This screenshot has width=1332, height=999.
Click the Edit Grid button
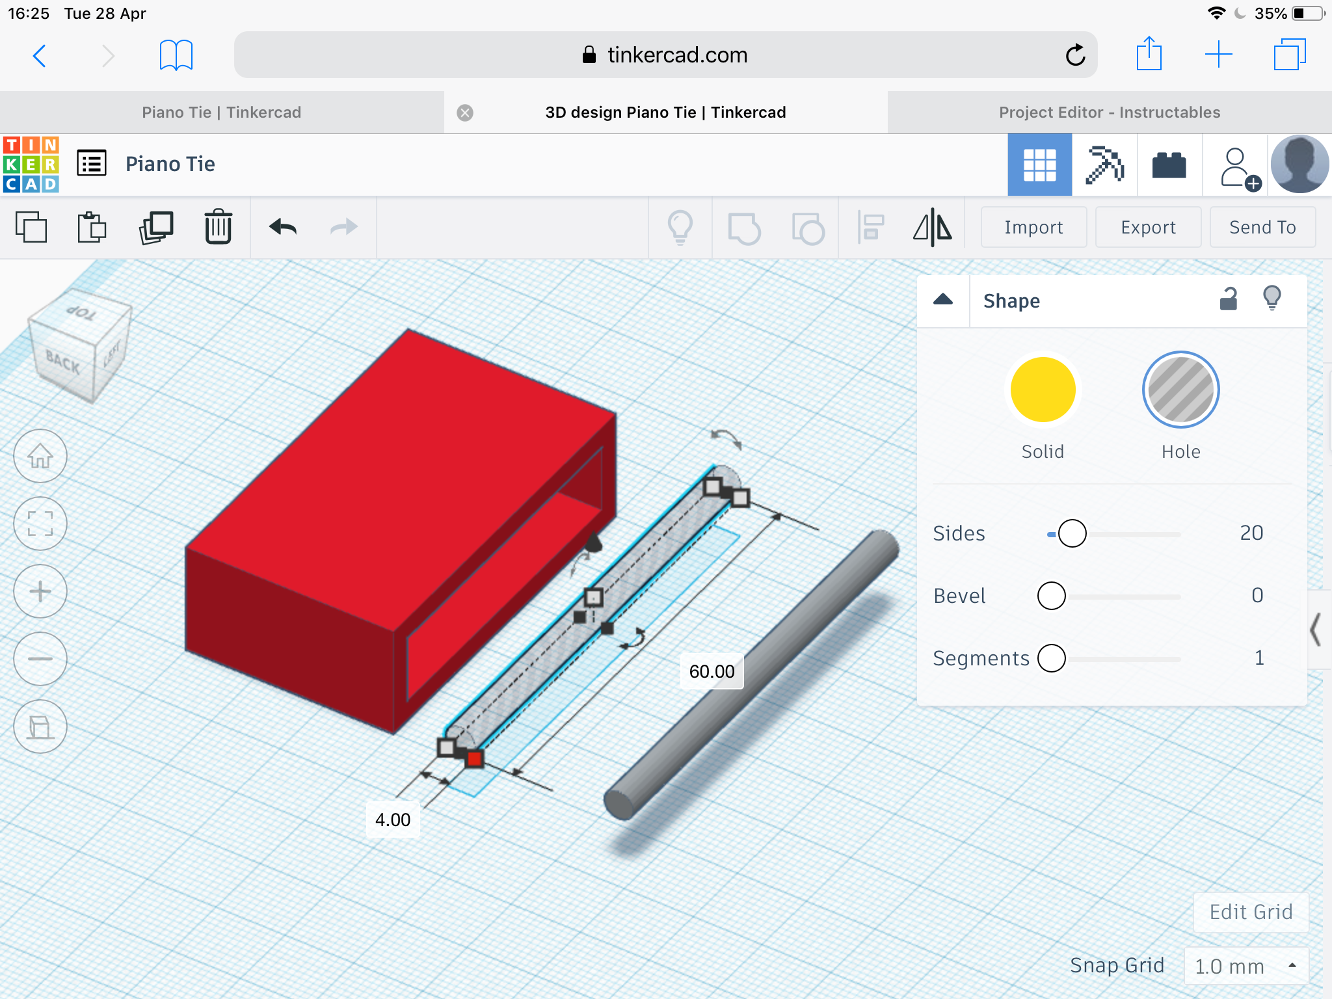pos(1251,912)
